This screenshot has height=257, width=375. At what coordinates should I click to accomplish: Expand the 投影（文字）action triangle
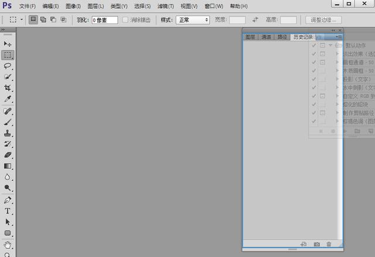(x=337, y=79)
